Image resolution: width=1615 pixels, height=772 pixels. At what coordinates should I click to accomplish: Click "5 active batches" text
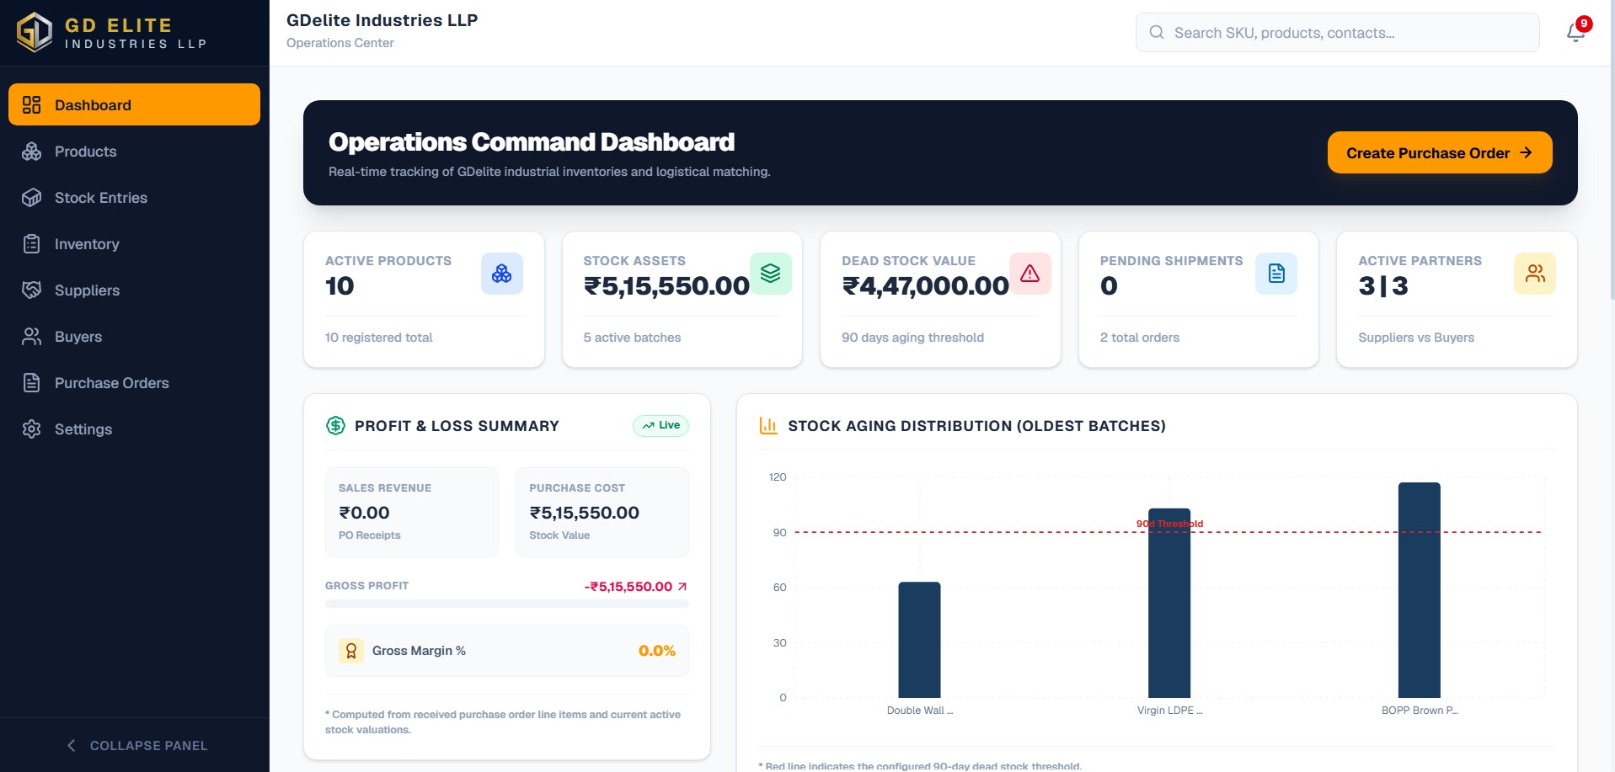pos(632,337)
